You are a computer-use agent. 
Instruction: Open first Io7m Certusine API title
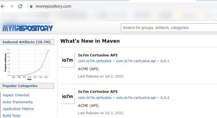[x=98, y=55]
